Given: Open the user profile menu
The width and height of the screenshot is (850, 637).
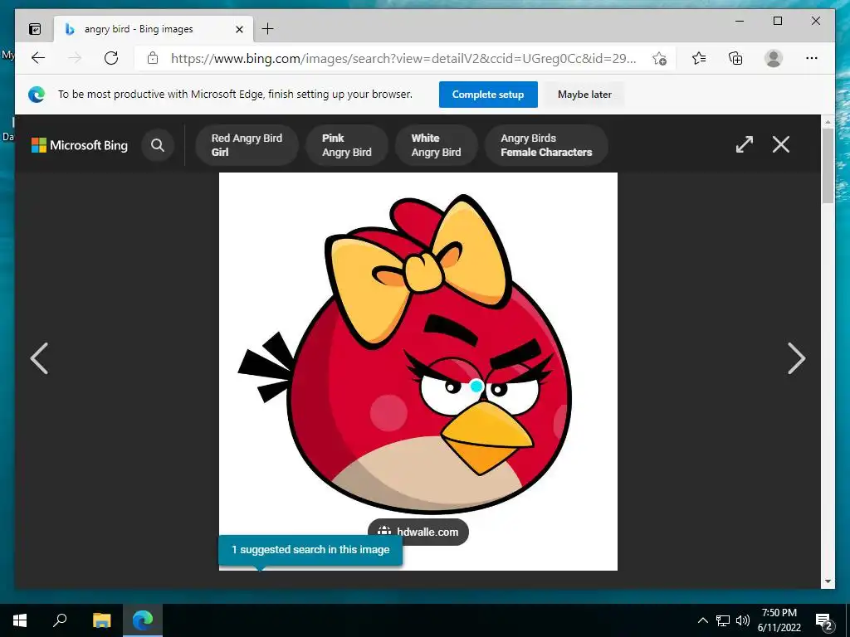Looking at the screenshot, I should click(774, 58).
